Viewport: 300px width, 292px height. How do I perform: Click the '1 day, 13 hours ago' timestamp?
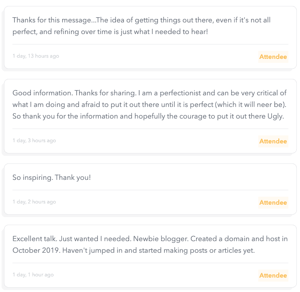36,56
